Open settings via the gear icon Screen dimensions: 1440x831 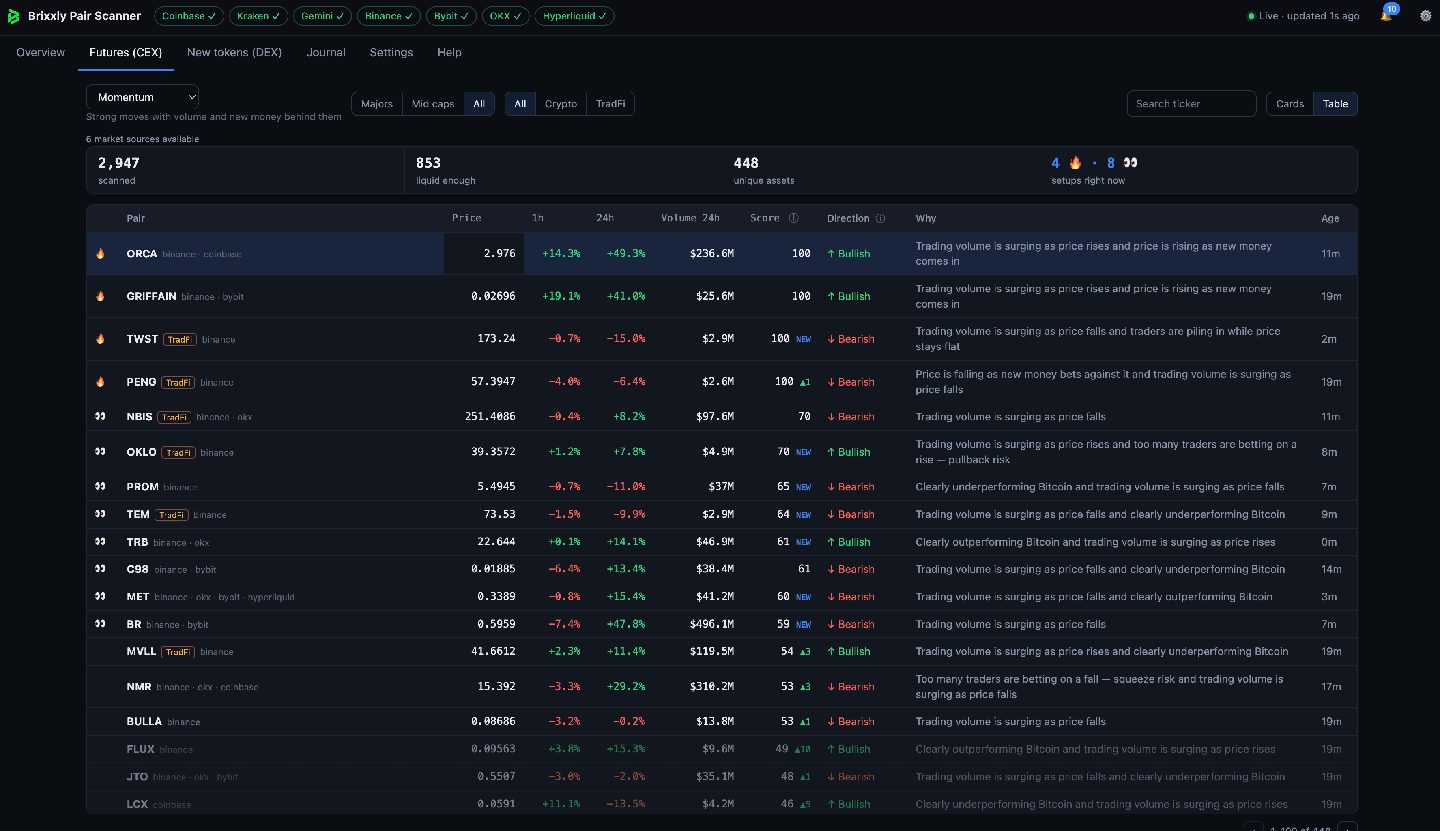click(1426, 16)
